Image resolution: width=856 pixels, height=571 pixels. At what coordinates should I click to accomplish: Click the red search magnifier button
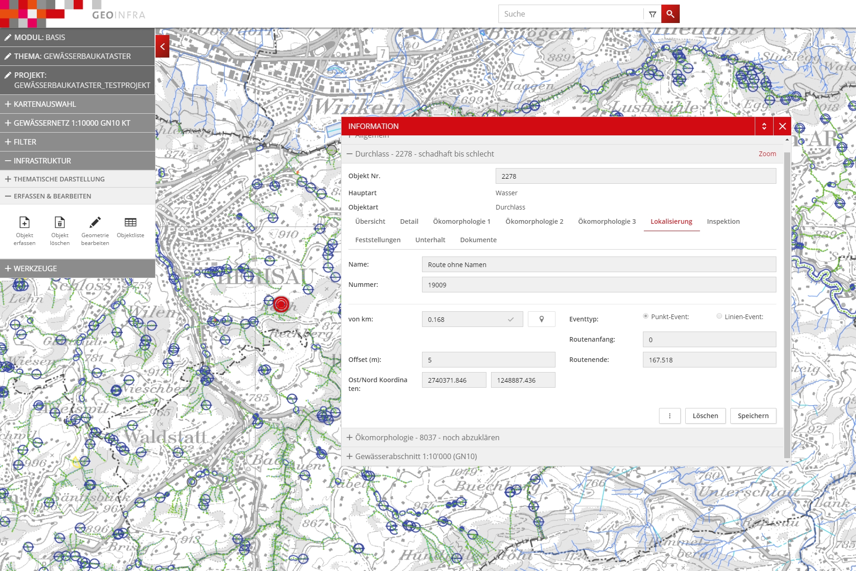670,14
